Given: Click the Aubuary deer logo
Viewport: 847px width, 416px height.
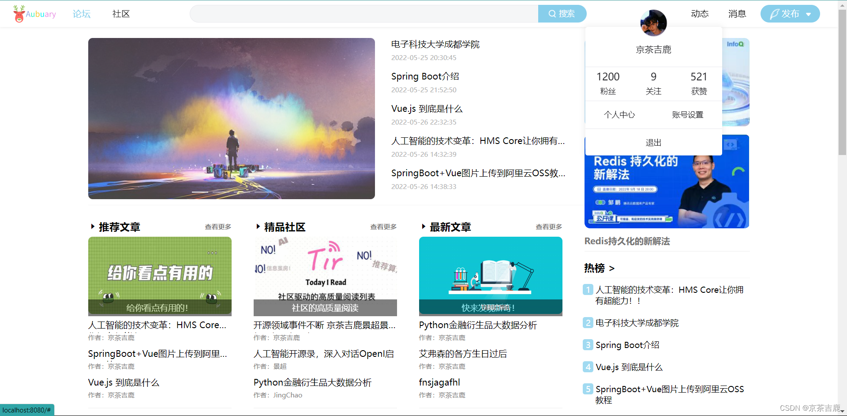Looking at the screenshot, I should (x=34, y=14).
